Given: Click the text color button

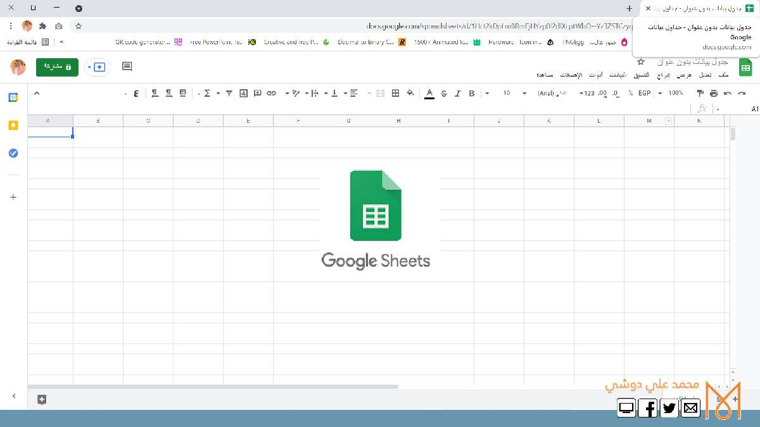Looking at the screenshot, I should 429,94.
